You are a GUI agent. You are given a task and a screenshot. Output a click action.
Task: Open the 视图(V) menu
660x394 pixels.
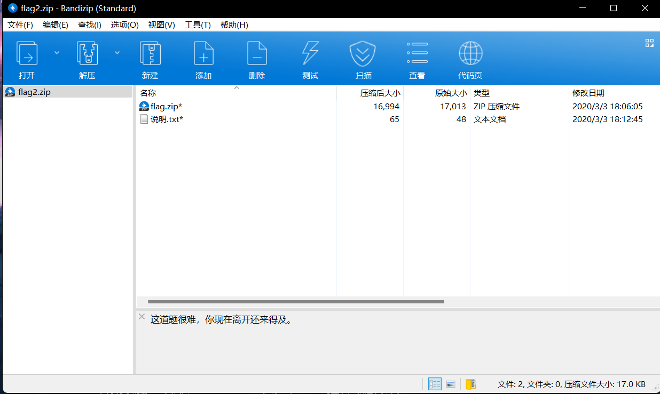point(162,25)
